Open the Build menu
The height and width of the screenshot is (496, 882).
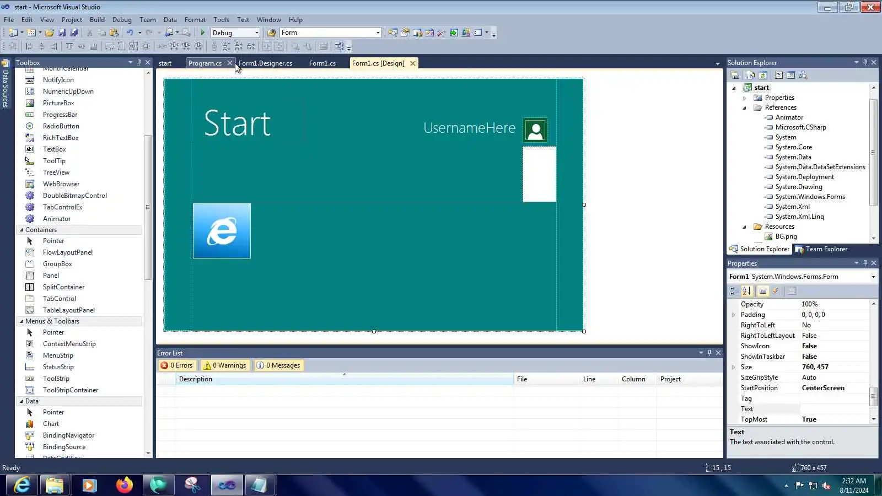(x=97, y=20)
